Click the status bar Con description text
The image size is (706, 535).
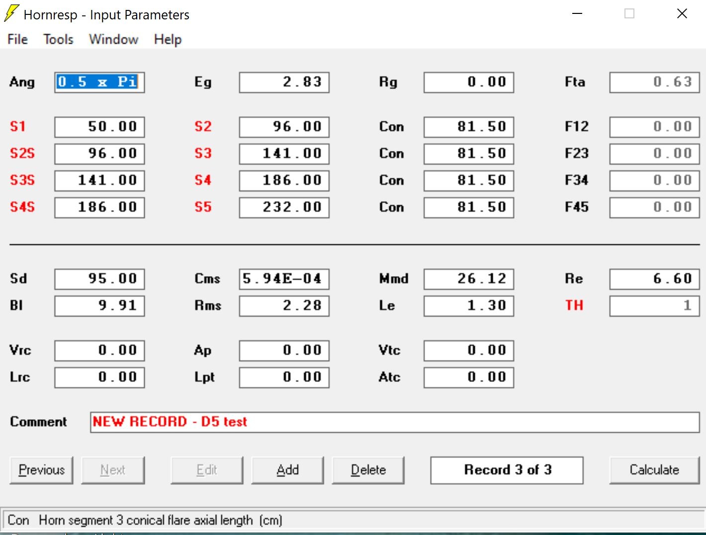point(145,521)
